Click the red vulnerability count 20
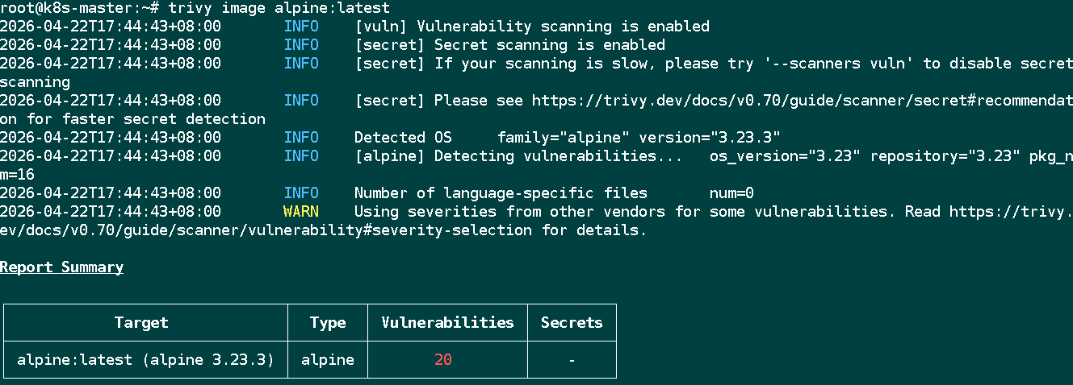 [x=442, y=360]
